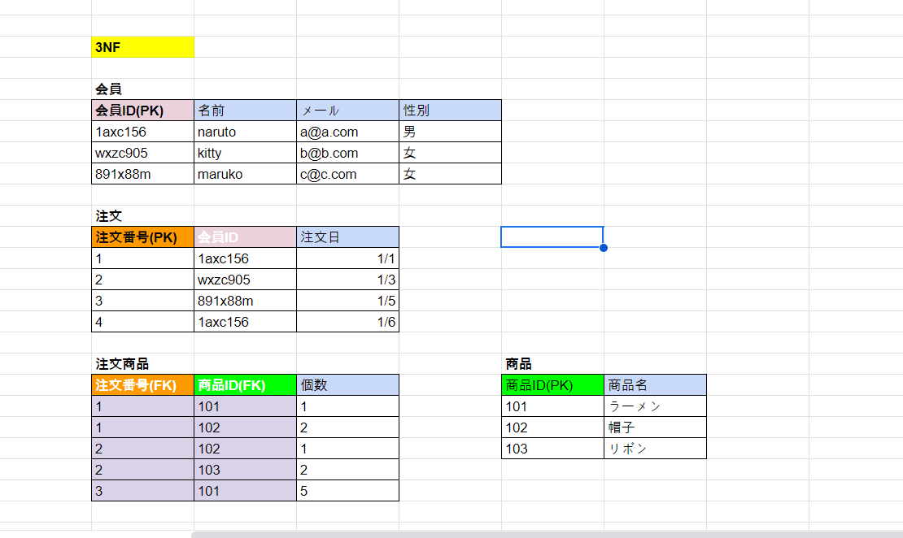Click the empty blue-outlined selected cell
Viewport: 903px width, 538px height.
[x=552, y=237]
